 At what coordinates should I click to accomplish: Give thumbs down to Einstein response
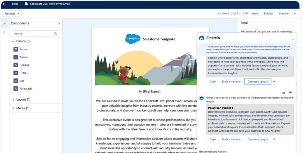(290, 93)
